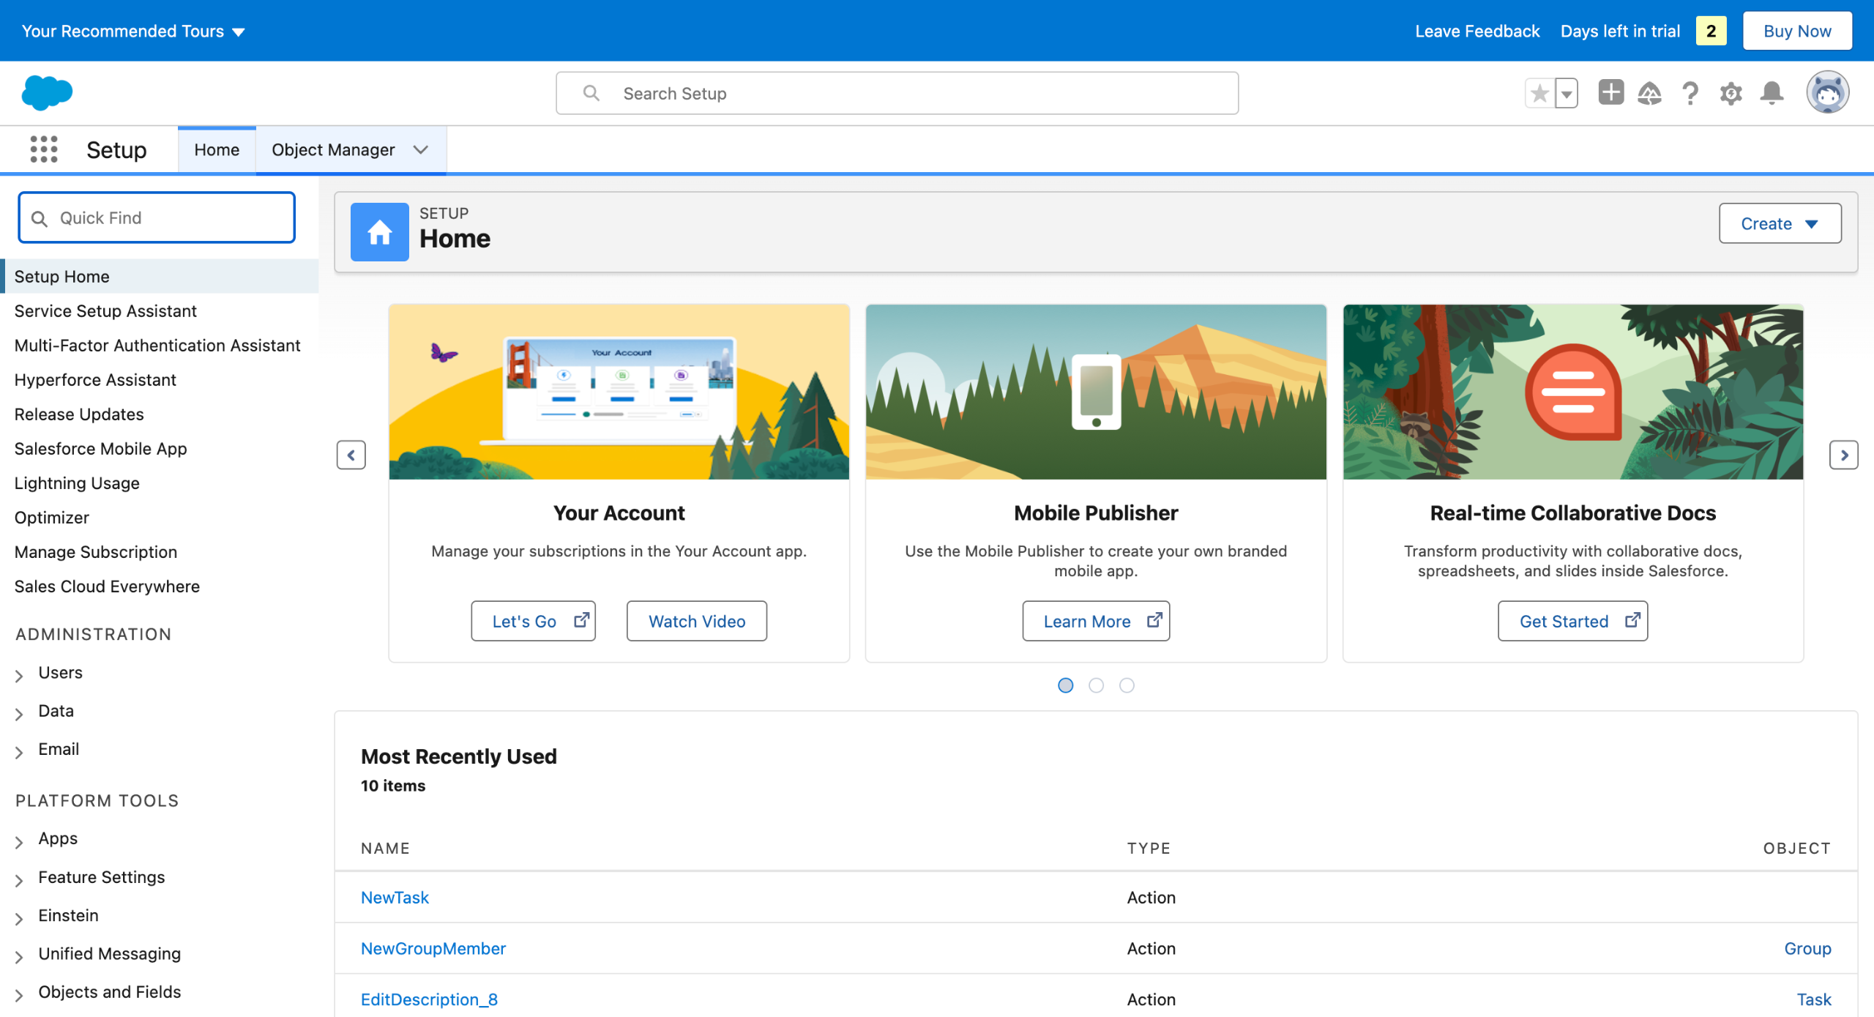The image size is (1874, 1017).
Task: Click the favorites star icon
Action: [x=1539, y=93]
